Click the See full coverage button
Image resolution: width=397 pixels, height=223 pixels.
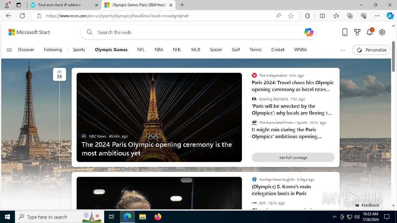(293, 157)
